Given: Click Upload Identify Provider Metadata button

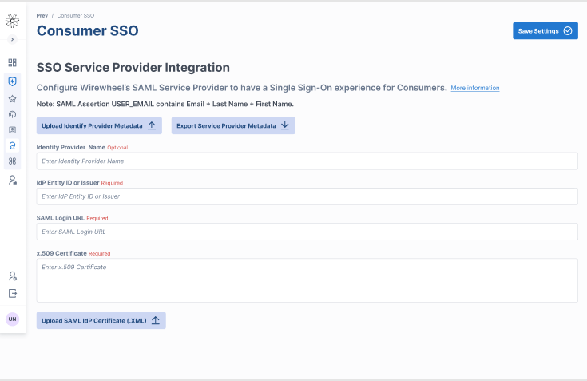Looking at the screenshot, I should (99, 125).
